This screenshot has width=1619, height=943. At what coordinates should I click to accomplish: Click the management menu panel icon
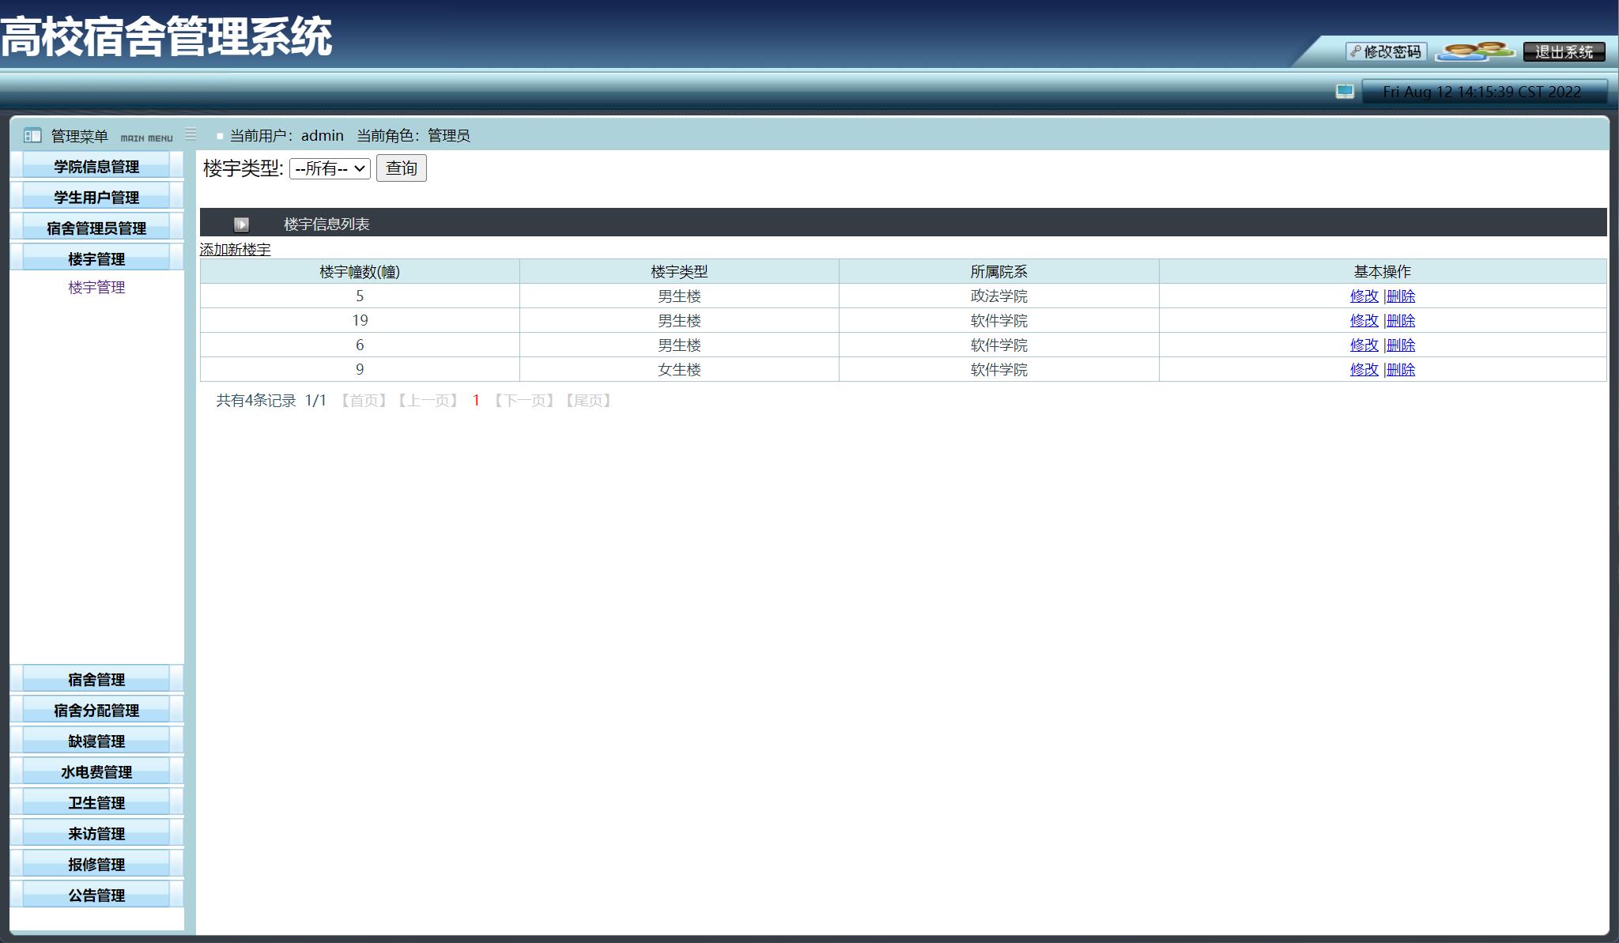click(x=32, y=136)
